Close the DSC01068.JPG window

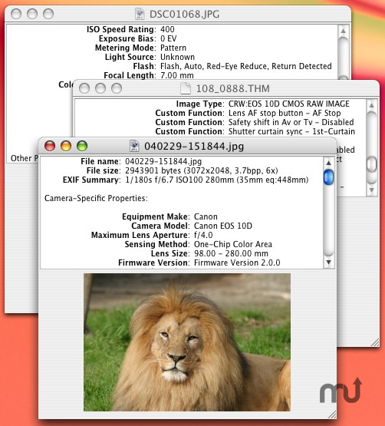[16, 14]
